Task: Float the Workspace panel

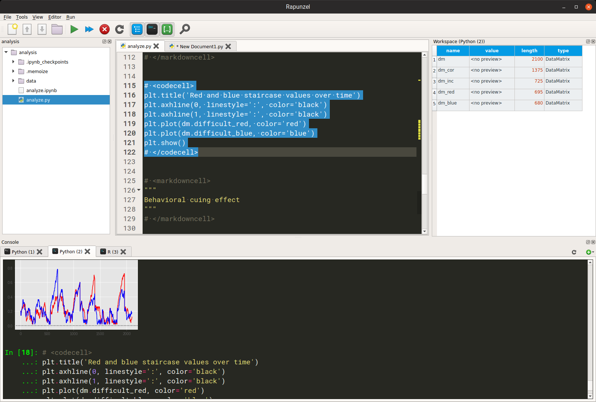Action: tap(588, 42)
